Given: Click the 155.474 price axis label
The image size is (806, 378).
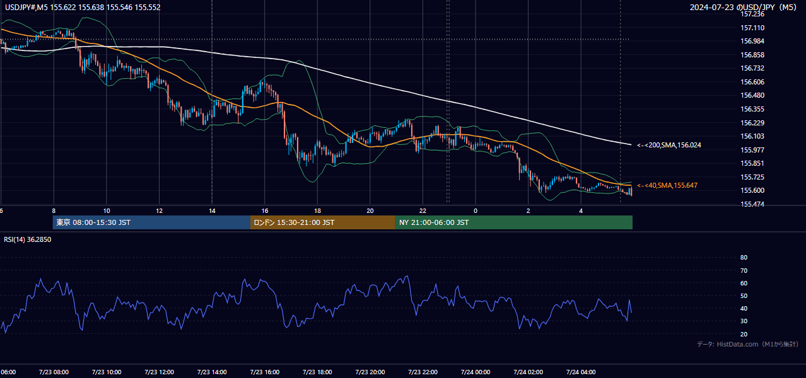Looking at the screenshot, I should (x=752, y=204).
